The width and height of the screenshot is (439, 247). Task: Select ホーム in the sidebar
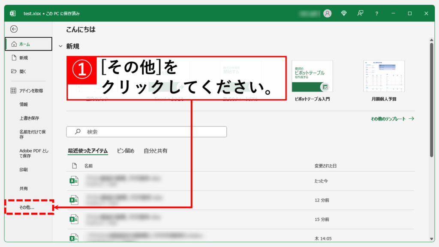pos(28,44)
